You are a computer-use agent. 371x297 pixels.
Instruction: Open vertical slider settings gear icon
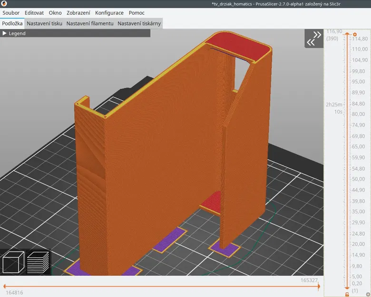[368, 295]
